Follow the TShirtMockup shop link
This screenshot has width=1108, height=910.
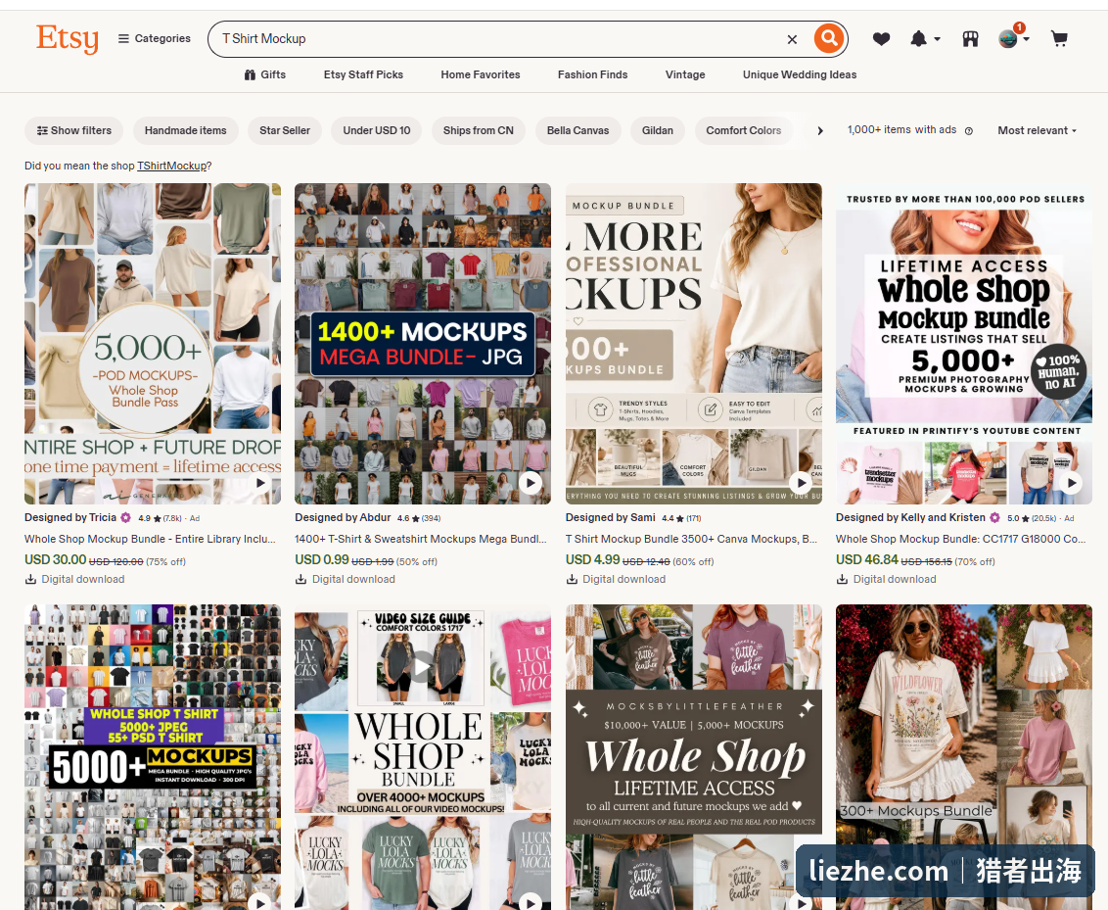click(x=172, y=166)
